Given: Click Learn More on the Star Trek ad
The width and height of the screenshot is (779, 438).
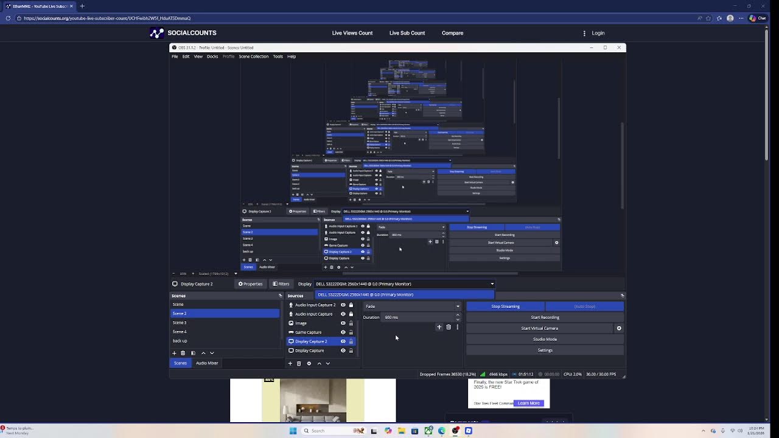Looking at the screenshot, I should (x=529, y=403).
